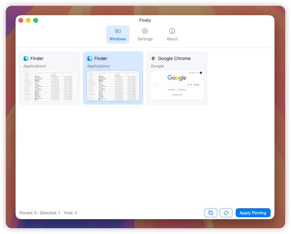
Task: Click the 'Google' subtitle on Chrome card
Action: [157, 66]
